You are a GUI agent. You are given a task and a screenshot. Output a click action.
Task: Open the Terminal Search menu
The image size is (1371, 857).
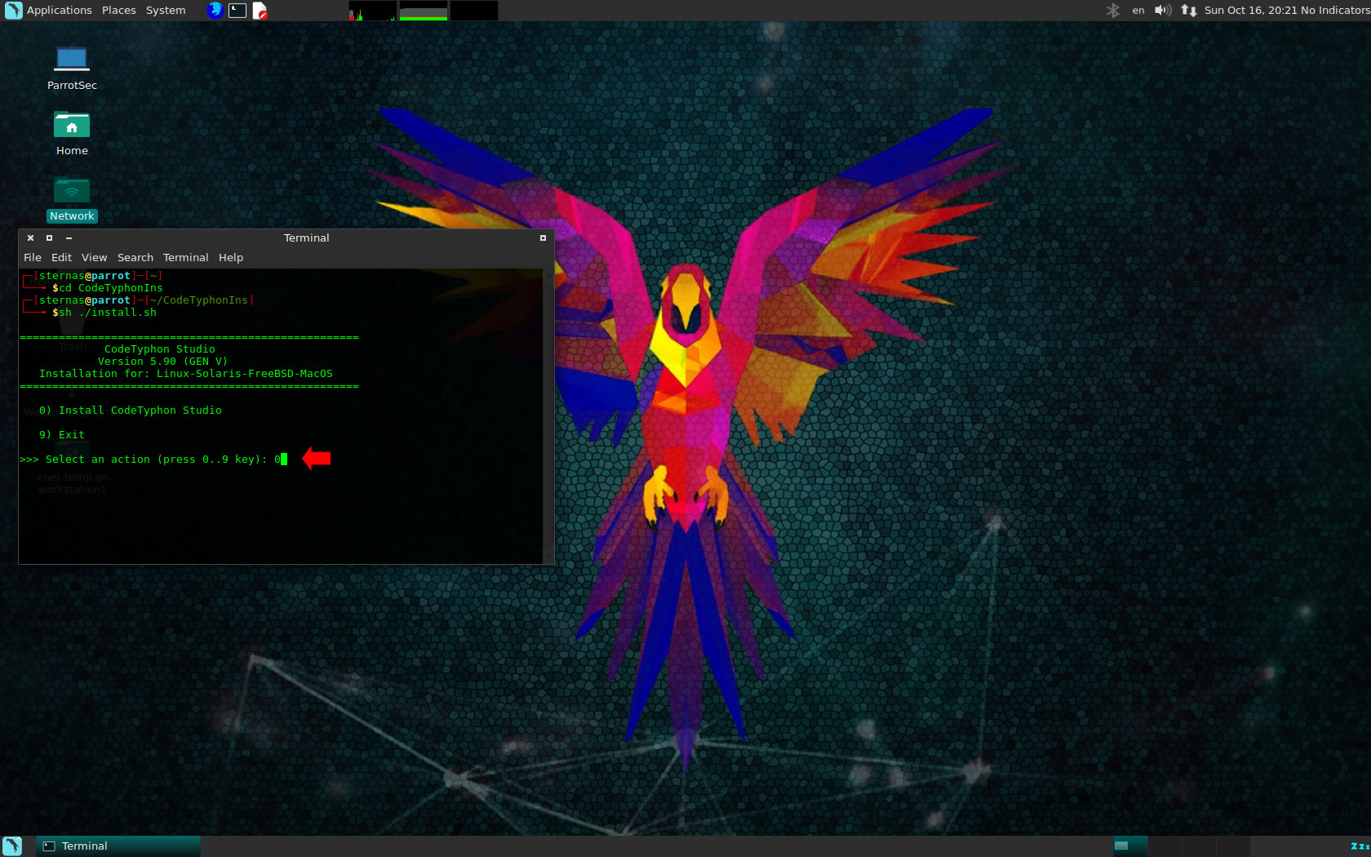pyautogui.click(x=135, y=257)
